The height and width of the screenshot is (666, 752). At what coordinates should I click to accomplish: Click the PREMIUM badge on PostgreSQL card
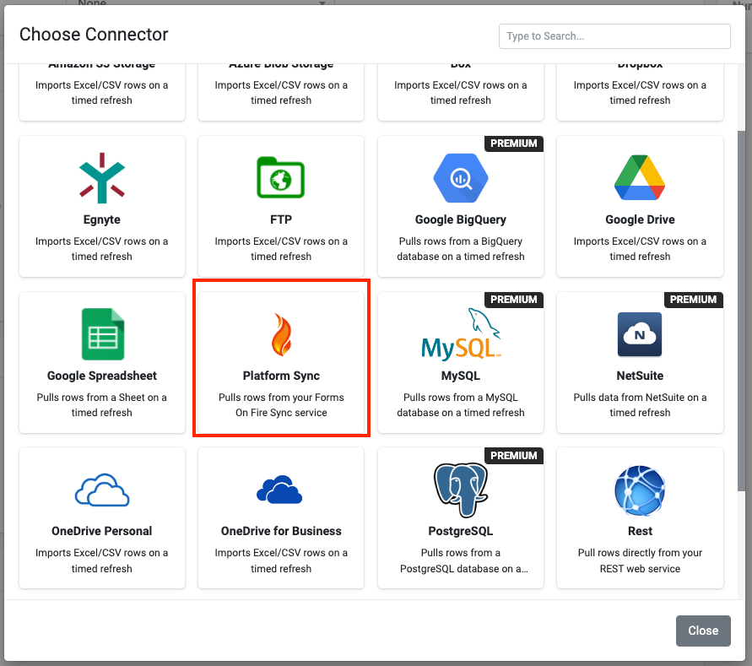click(514, 455)
